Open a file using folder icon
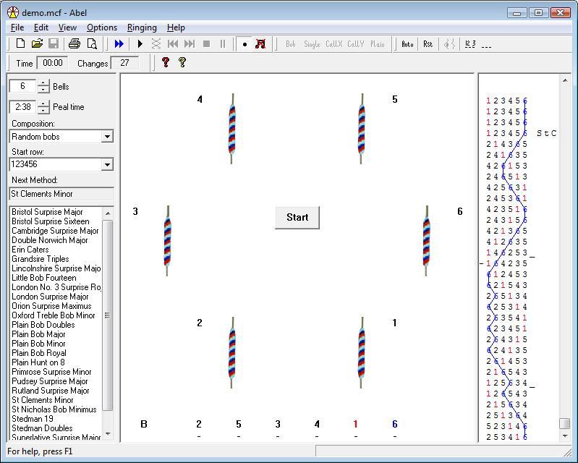 click(37, 44)
